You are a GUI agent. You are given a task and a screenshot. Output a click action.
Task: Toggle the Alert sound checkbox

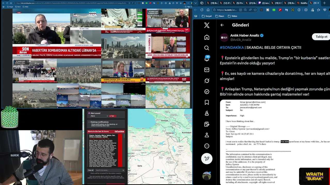coord(89,113)
